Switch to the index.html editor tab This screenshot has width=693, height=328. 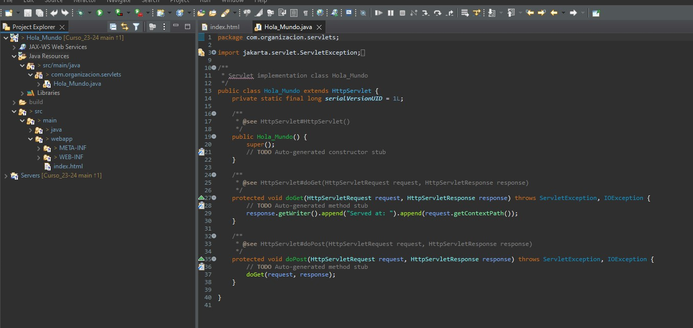click(x=224, y=27)
